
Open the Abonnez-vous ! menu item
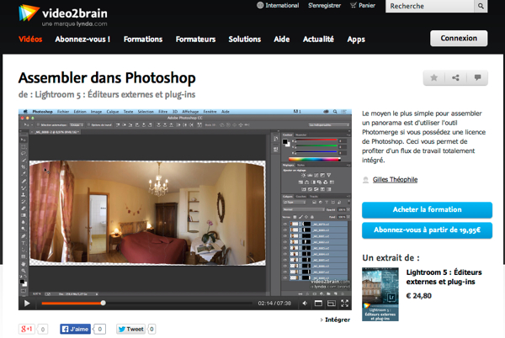pyautogui.click(x=82, y=40)
